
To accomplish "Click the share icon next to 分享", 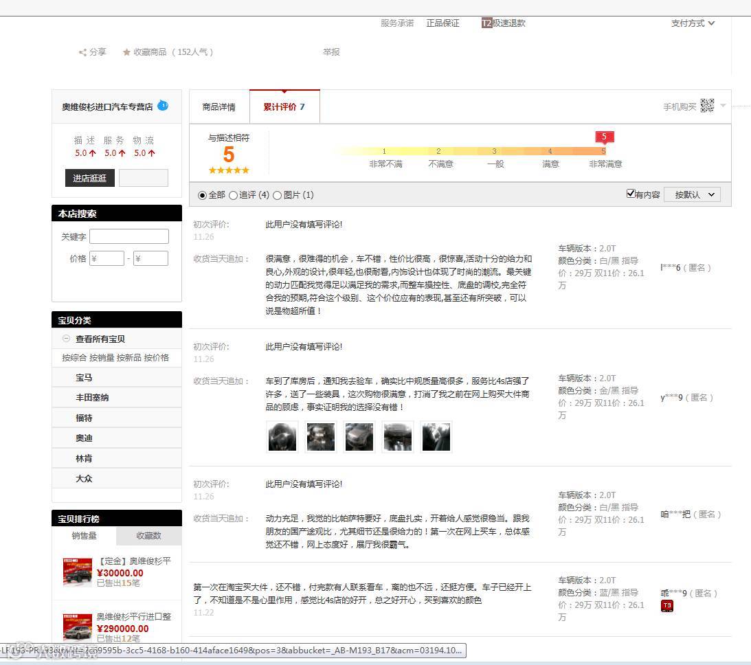I will [83, 52].
